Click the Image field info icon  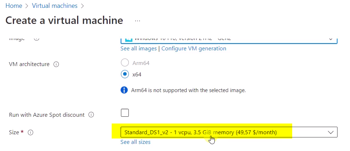pos(36,39)
